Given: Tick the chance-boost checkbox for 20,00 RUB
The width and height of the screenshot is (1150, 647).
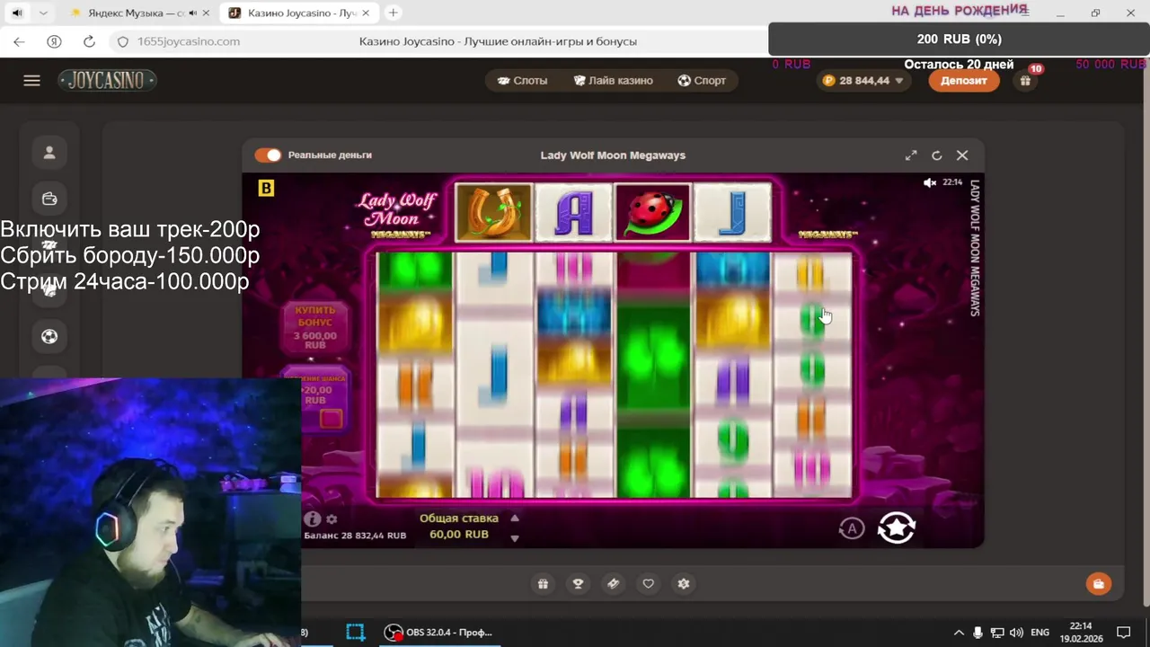Looking at the screenshot, I should pyautogui.click(x=331, y=419).
